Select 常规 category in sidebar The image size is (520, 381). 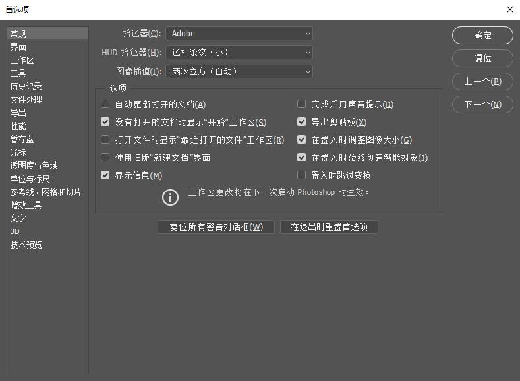[x=47, y=34]
